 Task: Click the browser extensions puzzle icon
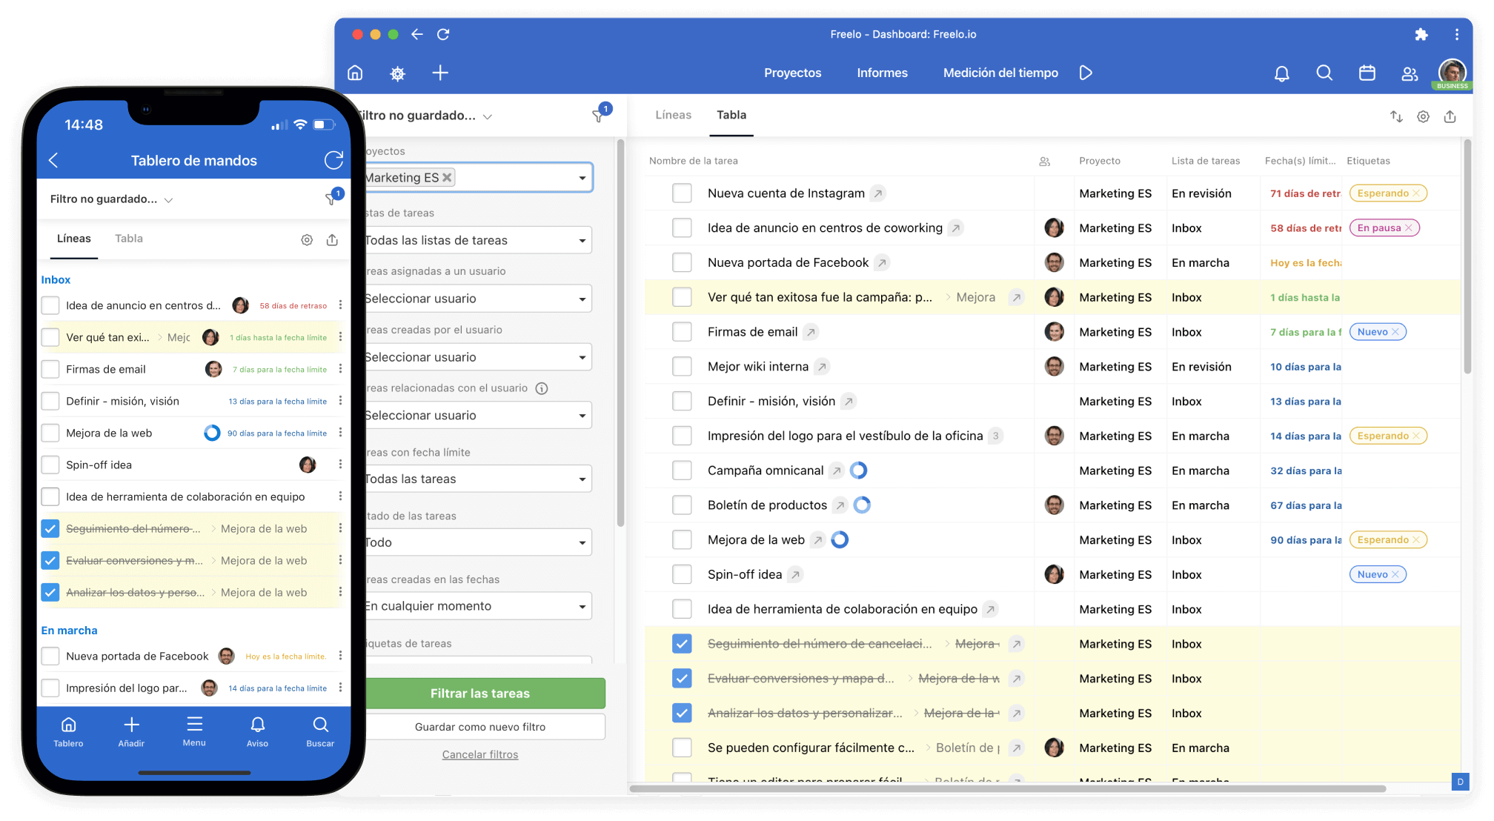[1421, 34]
